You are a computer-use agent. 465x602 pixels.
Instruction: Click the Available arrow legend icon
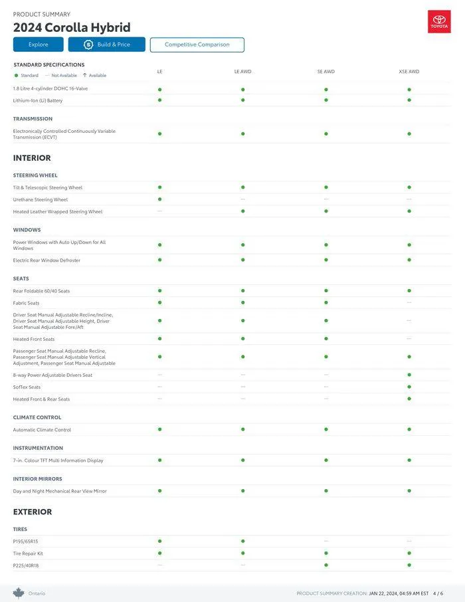(84, 75)
